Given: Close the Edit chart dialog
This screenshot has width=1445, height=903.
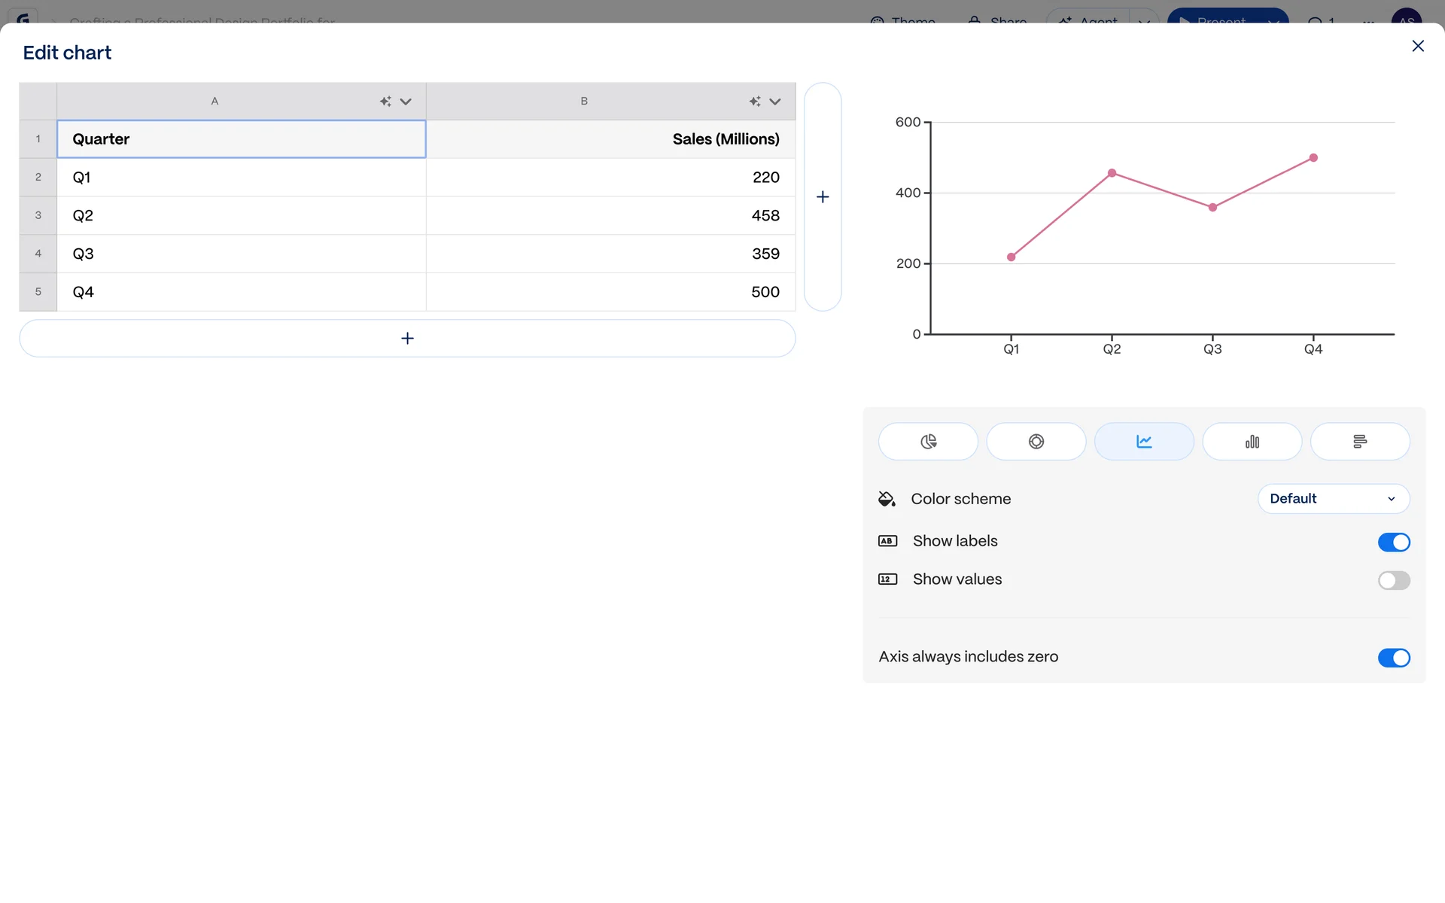Looking at the screenshot, I should [x=1417, y=47].
